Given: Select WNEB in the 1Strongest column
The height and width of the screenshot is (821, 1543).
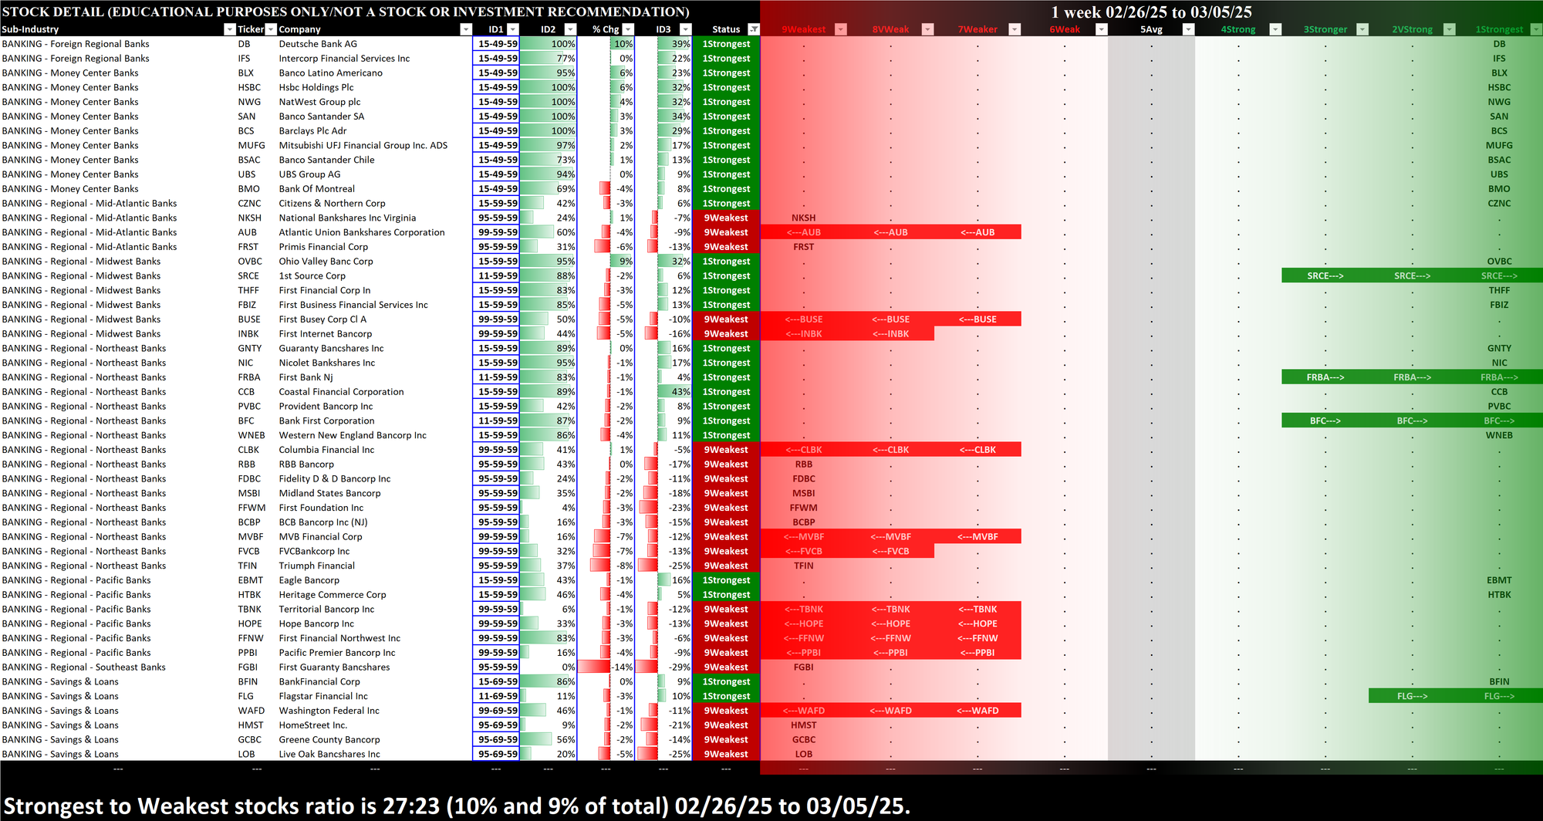Looking at the screenshot, I should [1499, 435].
